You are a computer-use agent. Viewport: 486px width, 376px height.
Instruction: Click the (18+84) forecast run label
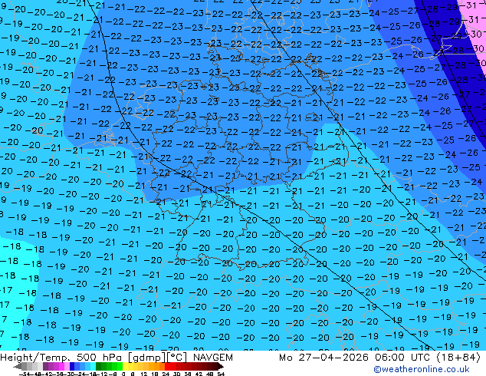pyautogui.click(x=458, y=358)
